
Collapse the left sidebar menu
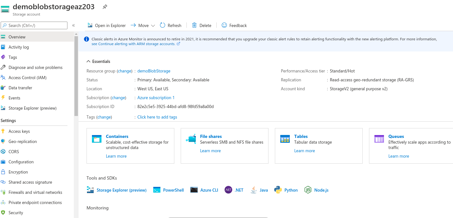click(73, 25)
